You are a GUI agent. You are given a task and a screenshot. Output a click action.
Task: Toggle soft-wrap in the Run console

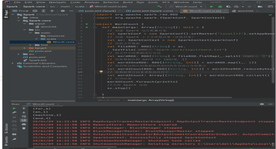(x=24, y=116)
